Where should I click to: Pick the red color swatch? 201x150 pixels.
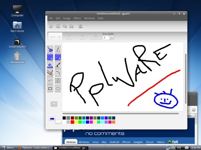[72, 122]
